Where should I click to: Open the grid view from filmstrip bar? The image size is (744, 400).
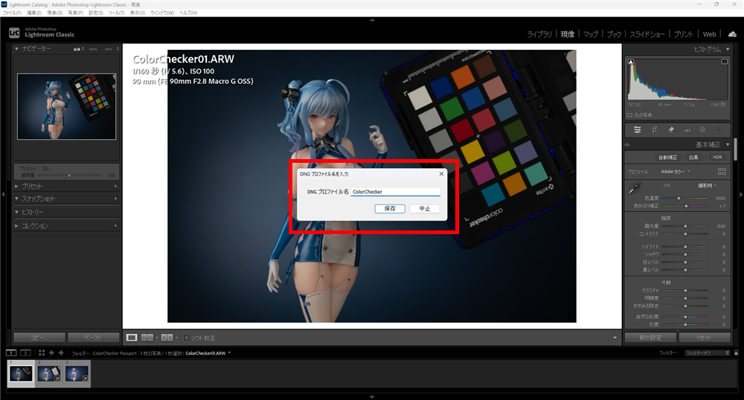[x=42, y=353]
